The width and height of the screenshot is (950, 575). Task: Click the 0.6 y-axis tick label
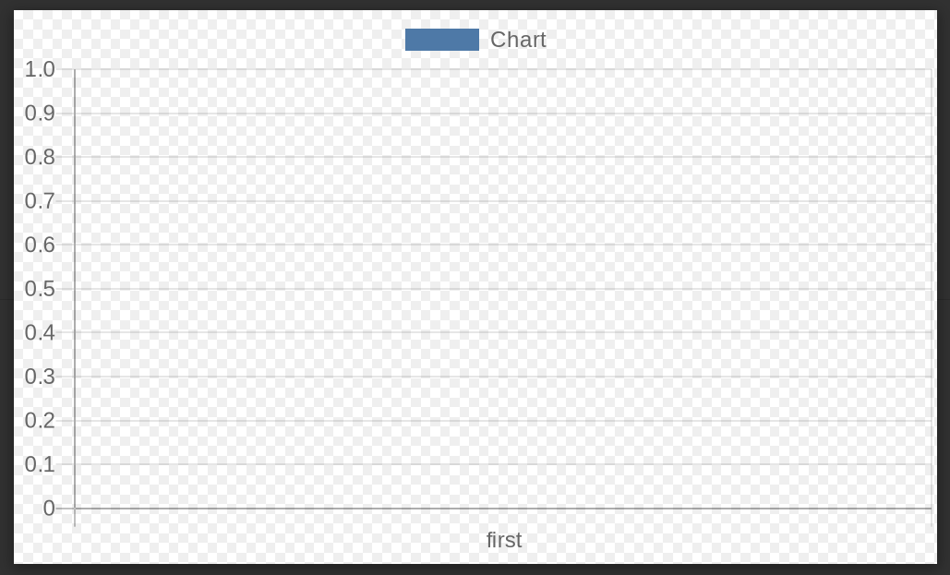click(x=40, y=245)
